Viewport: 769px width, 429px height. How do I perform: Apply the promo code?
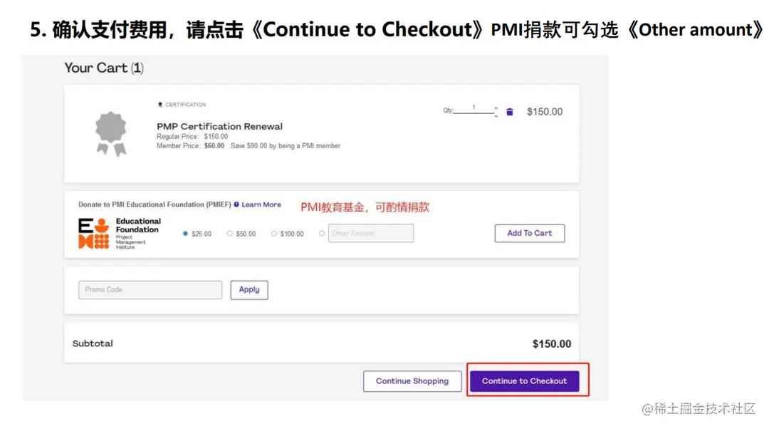click(249, 289)
